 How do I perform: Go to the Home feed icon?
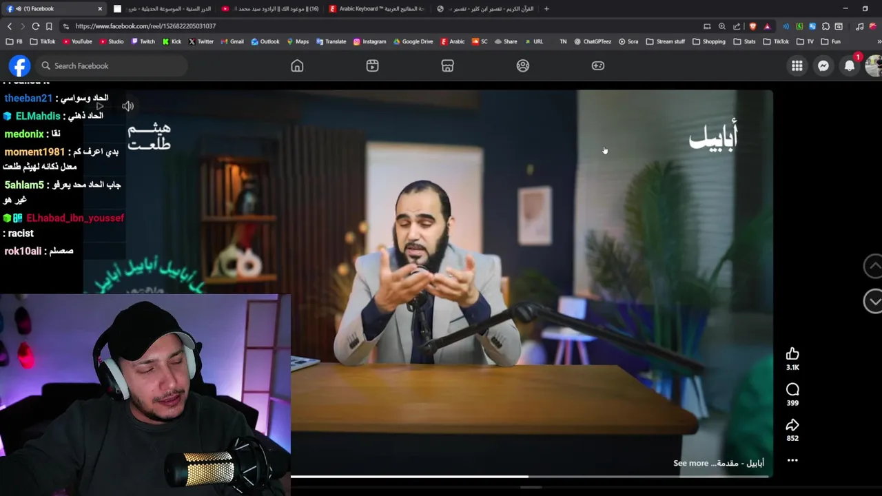(297, 65)
